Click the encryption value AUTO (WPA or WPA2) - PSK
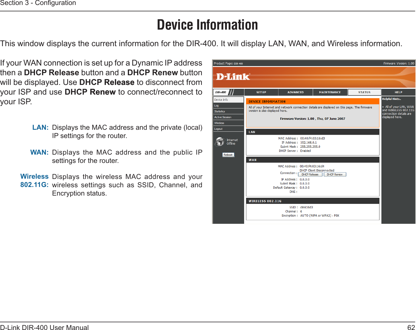Image resolution: width=416 pixels, height=330 pixels. pyautogui.click(x=320, y=215)
